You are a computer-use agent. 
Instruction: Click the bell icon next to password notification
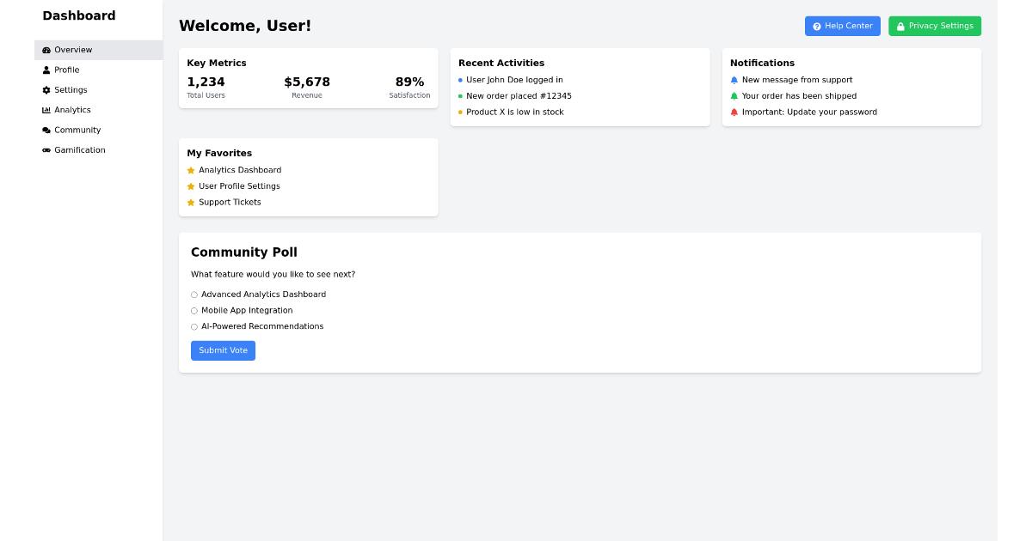(x=734, y=112)
